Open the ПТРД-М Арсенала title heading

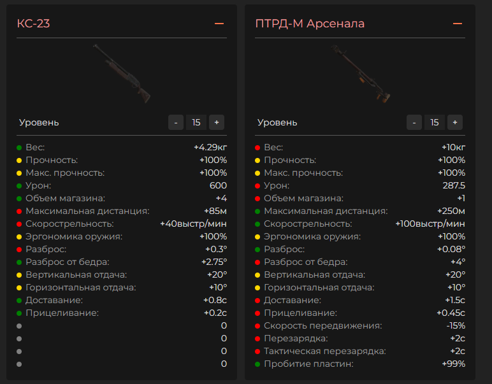(310, 24)
